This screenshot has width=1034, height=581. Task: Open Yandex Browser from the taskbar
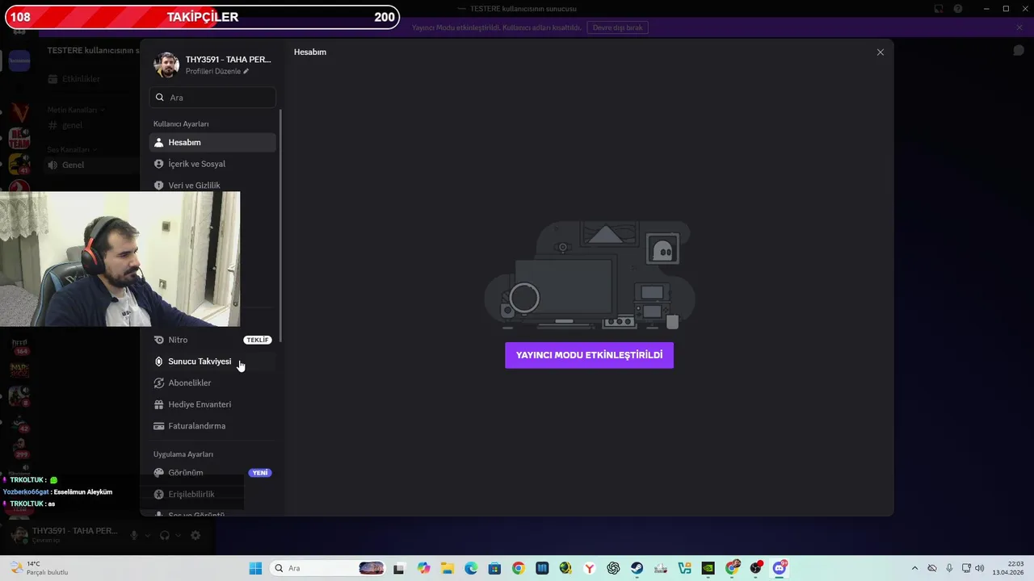(x=590, y=568)
